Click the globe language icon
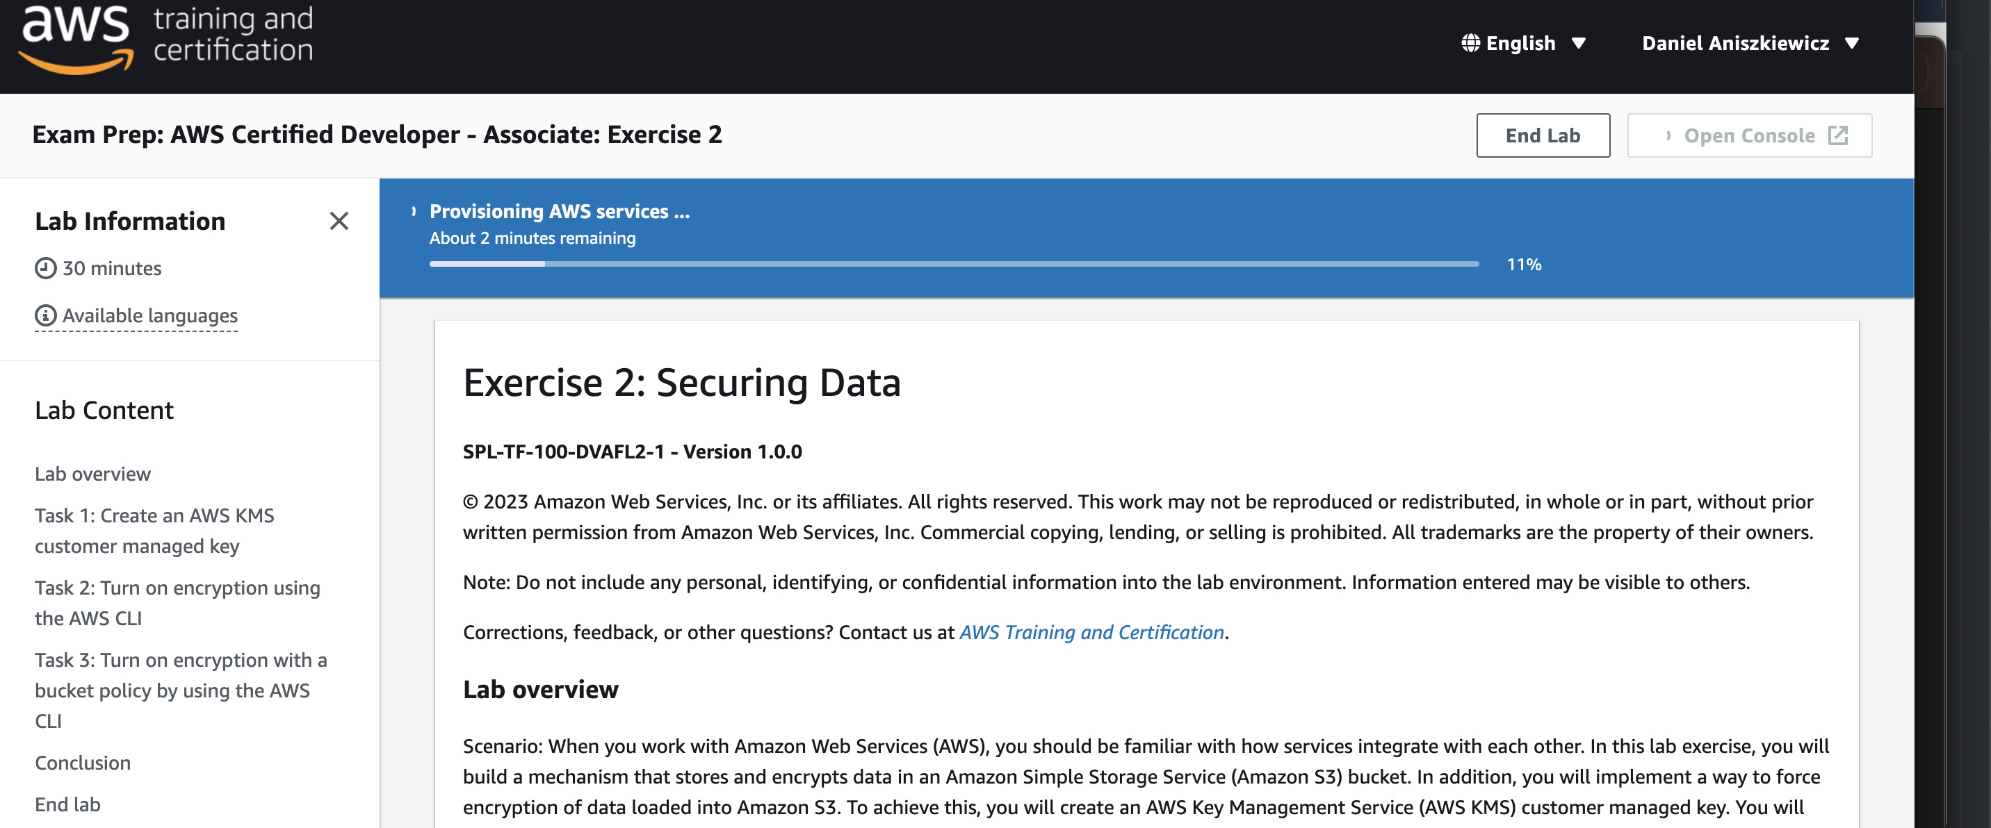This screenshot has height=828, width=1991. coord(1470,43)
